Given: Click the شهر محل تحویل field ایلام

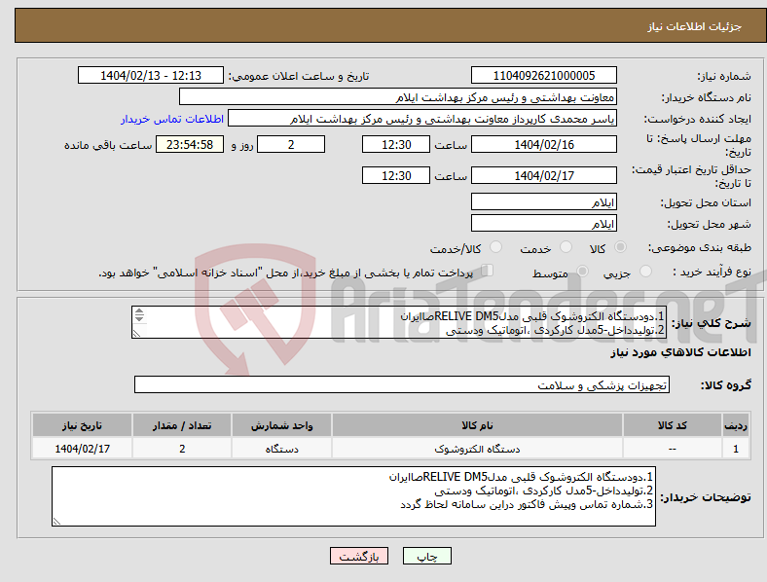Looking at the screenshot, I should [543, 223].
